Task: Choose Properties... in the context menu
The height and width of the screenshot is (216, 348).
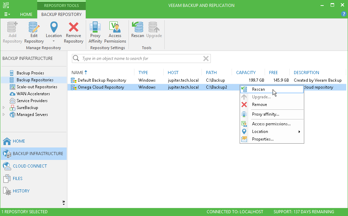Action: click(x=272, y=139)
